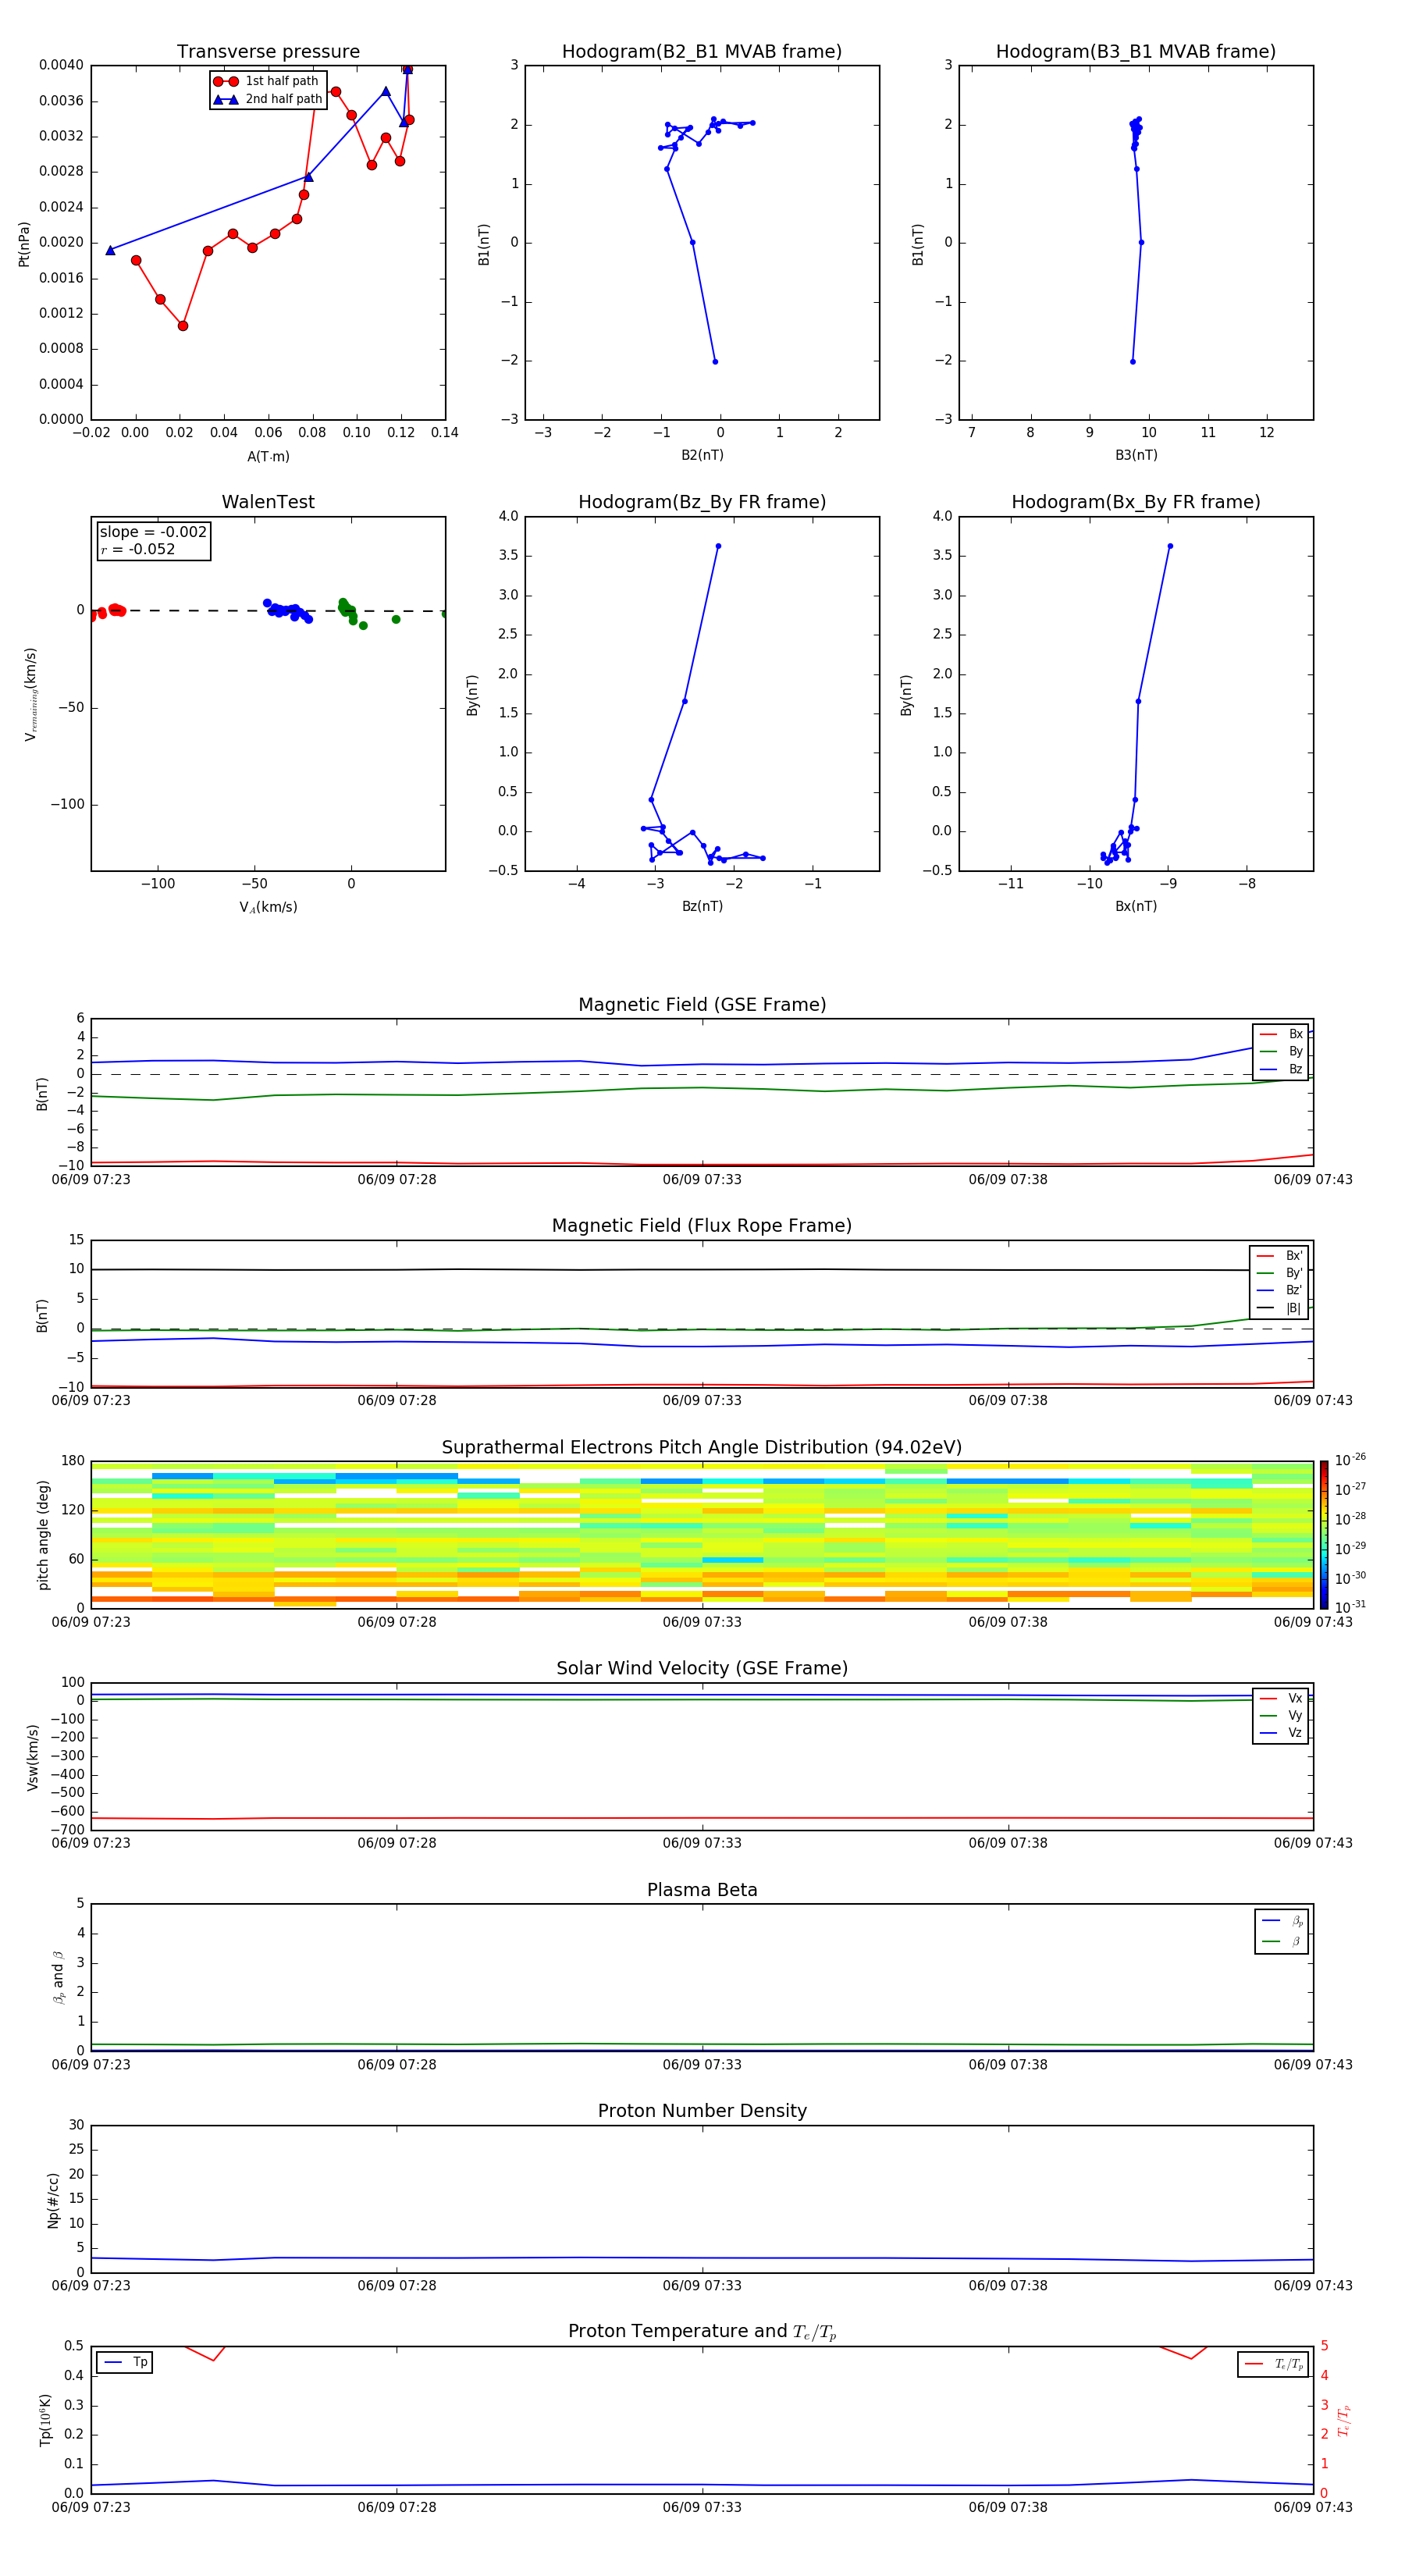Click the "Pt(nPa)" y-axis label

pos(24,244)
